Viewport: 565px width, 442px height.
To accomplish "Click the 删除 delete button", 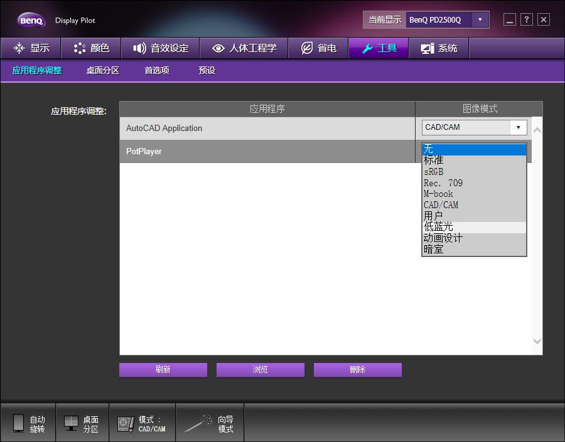I will click(357, 370).
